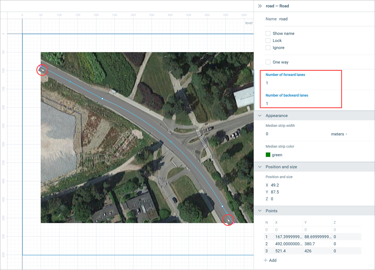Collapse the Position and size section
This screenshot has height=270, width=375.
click(260, 167)
